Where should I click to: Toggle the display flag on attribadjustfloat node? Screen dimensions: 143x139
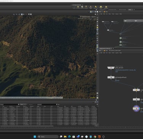point(114,77)
